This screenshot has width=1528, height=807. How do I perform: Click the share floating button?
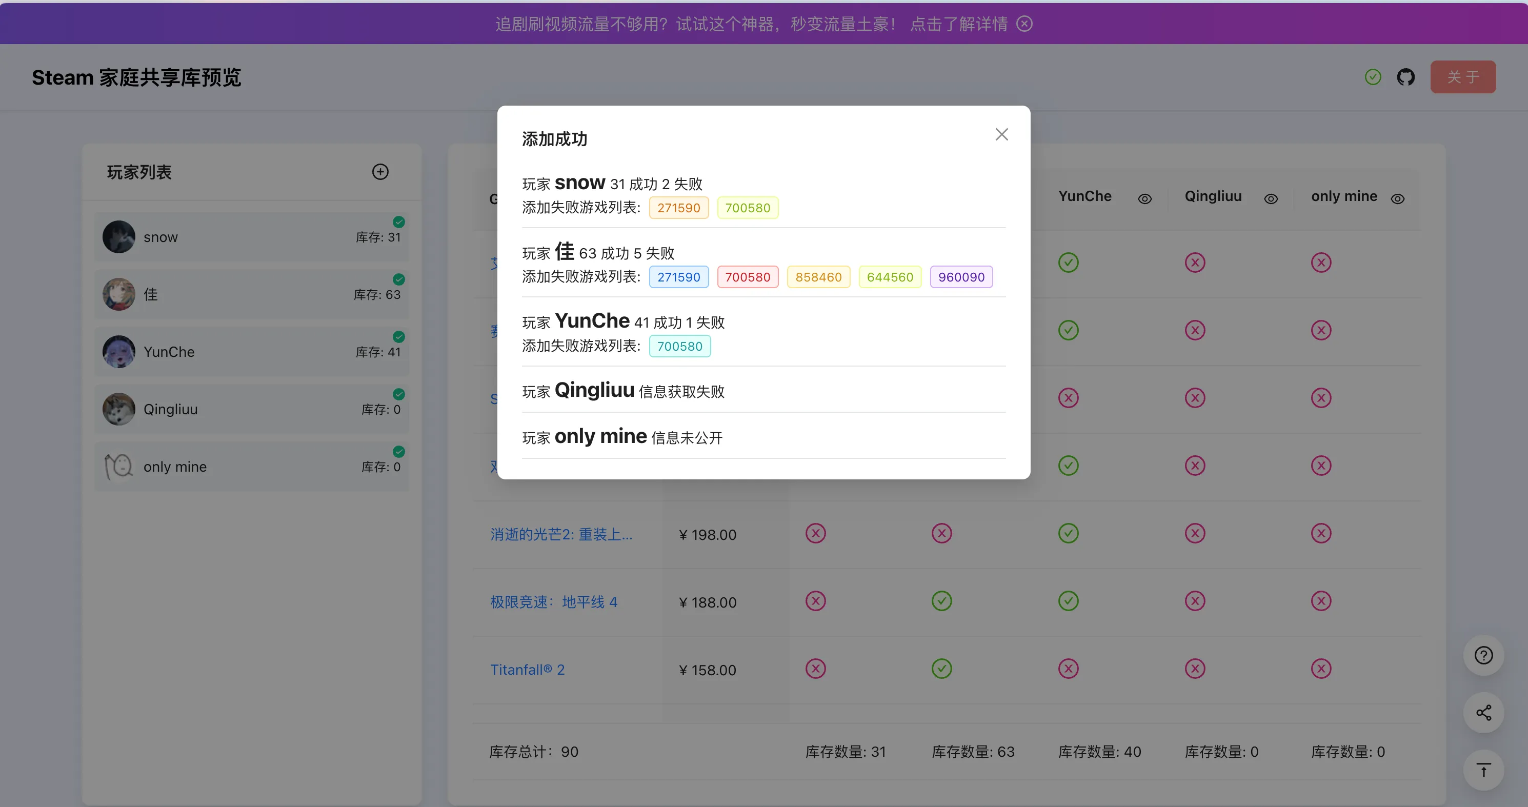(x=1483, y=713)
